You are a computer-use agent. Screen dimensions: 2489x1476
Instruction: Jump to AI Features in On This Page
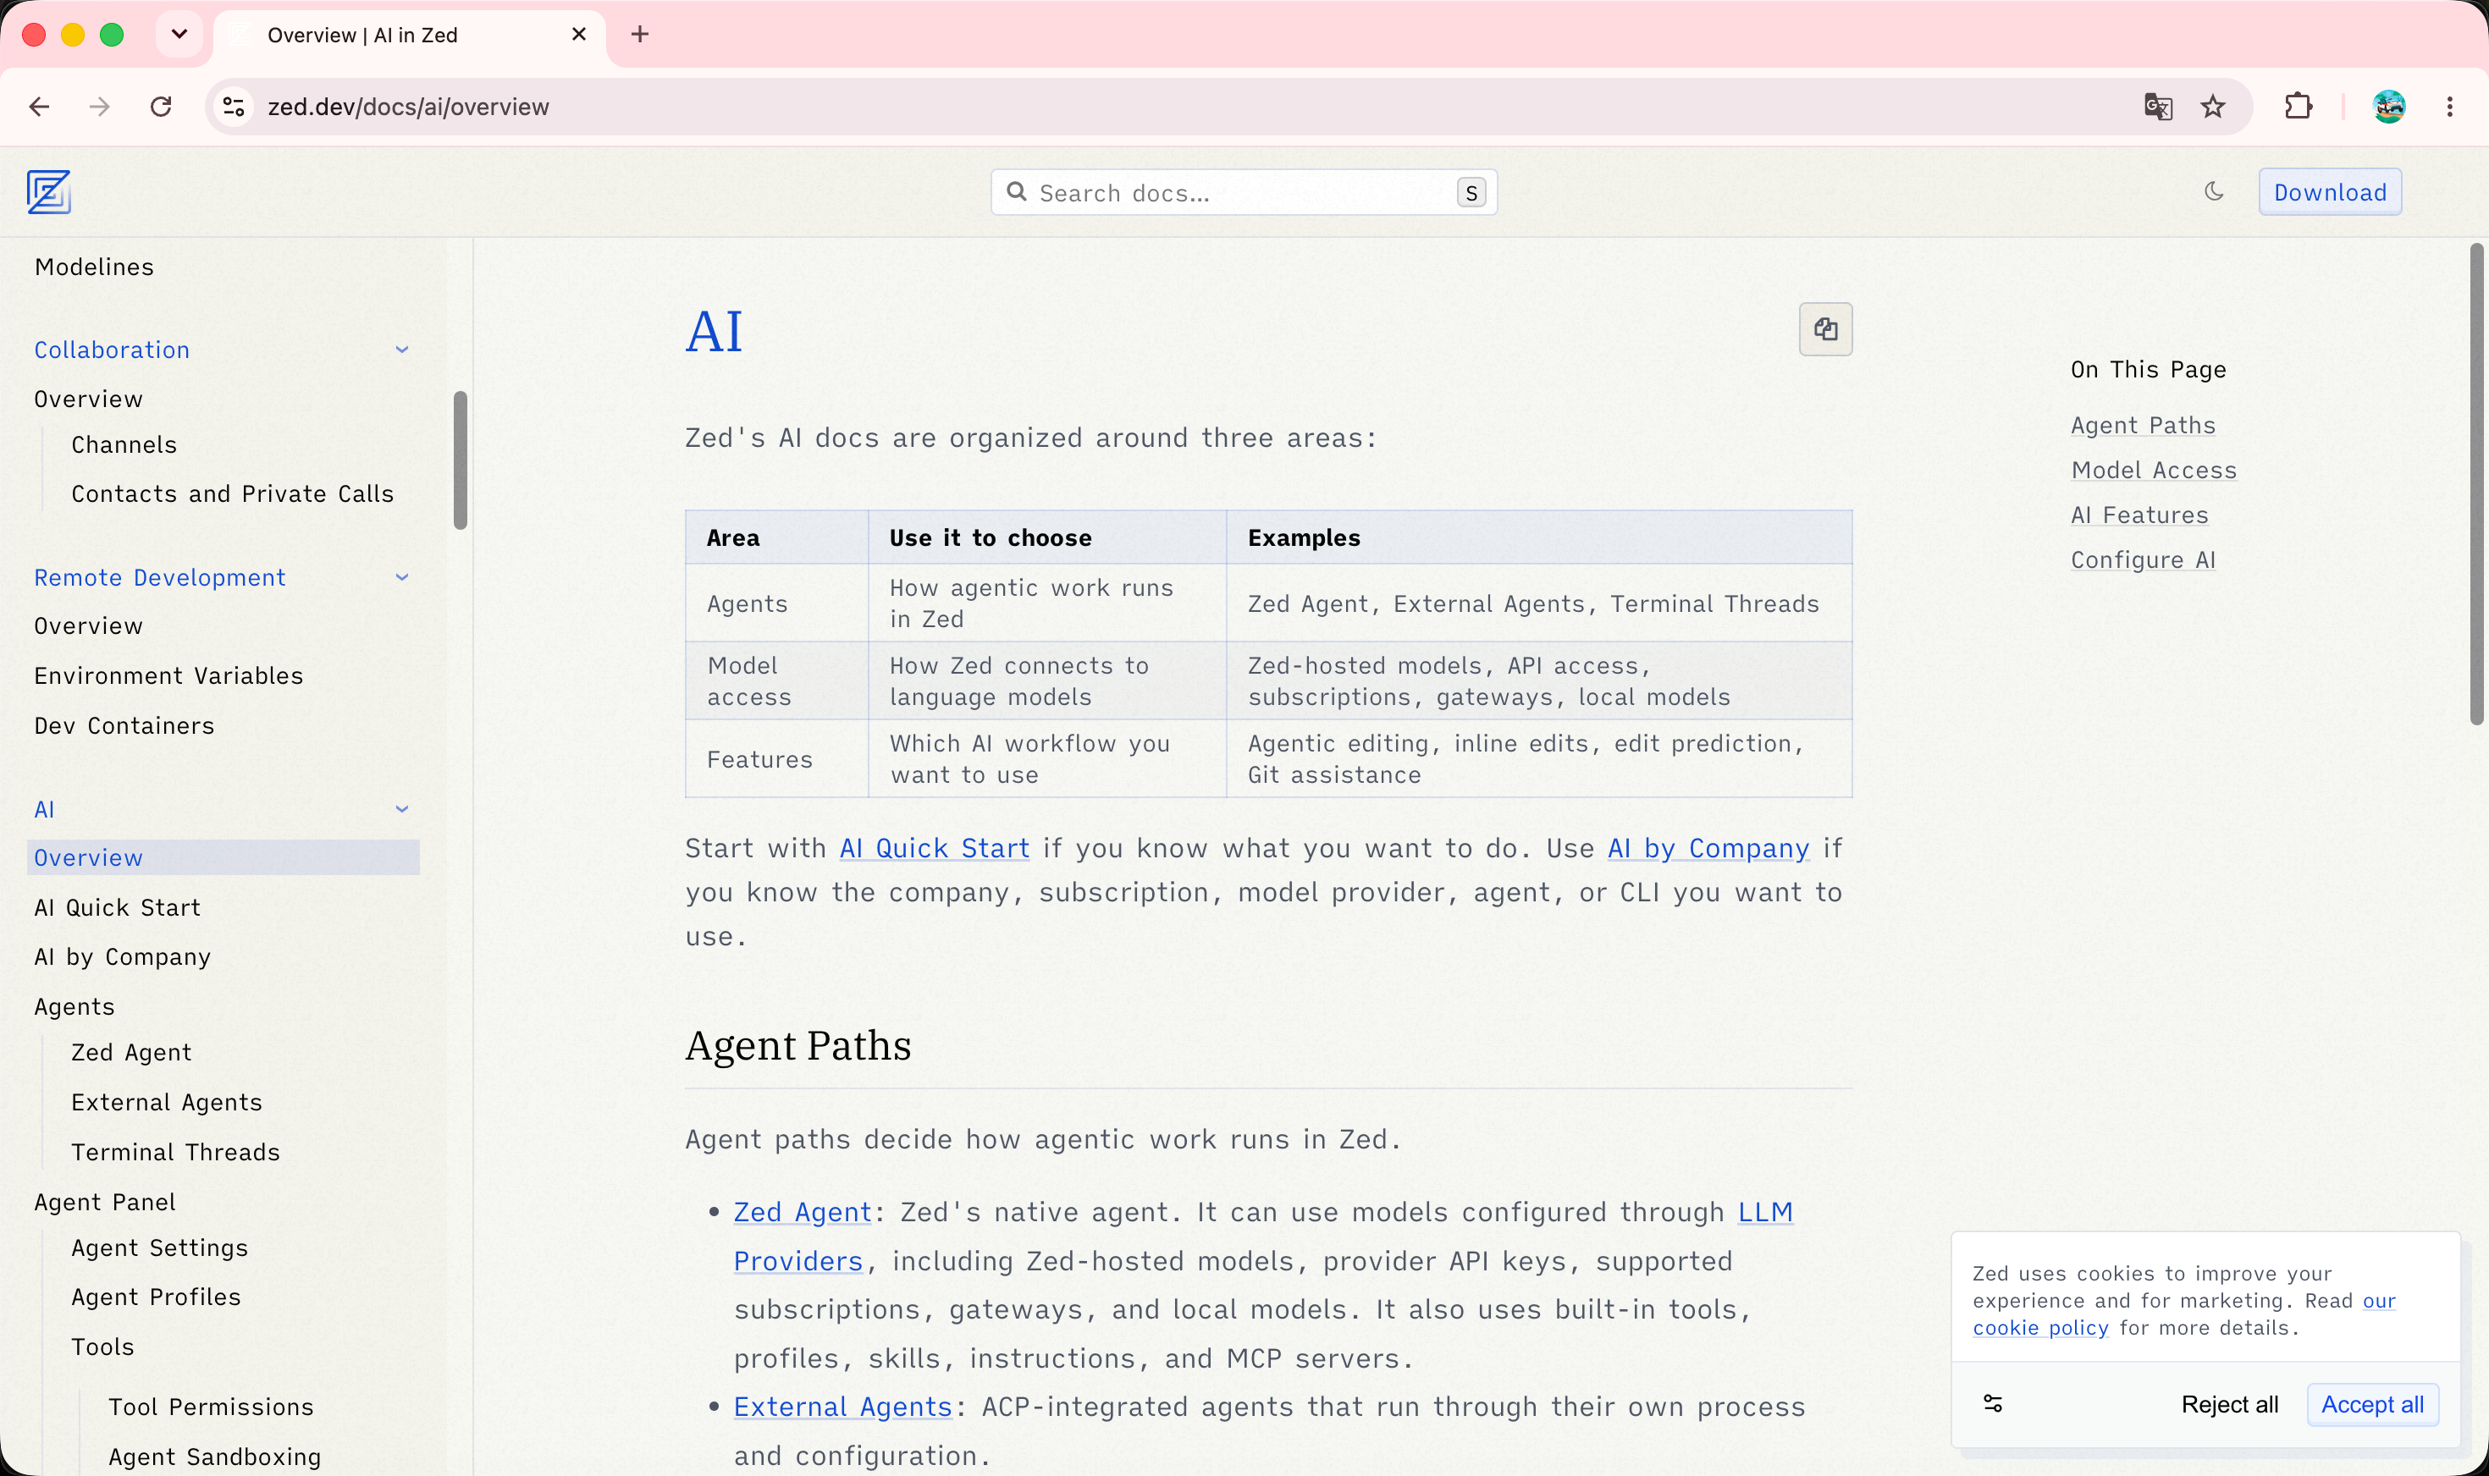click(x=2140, y=515)
